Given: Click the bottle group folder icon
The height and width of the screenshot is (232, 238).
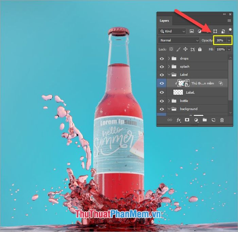Looking at the screenshot, I should tap(174, 101).
